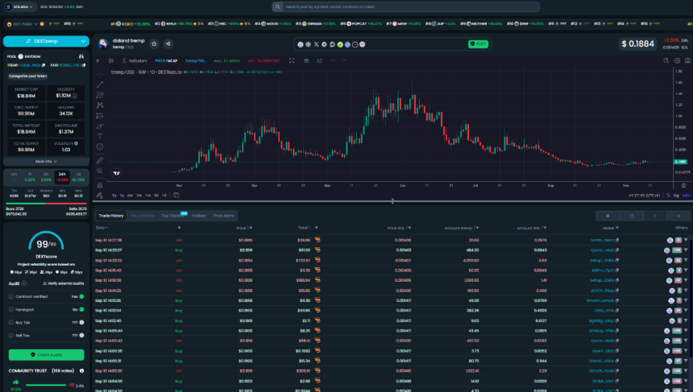Open the SOLANA chain dropdown
The image size is (693, 392).
click(19, 6)
